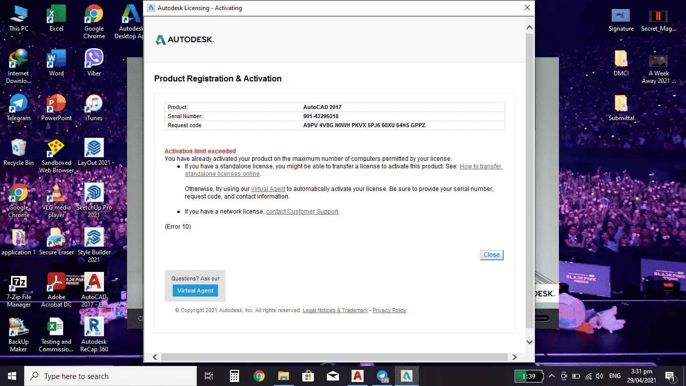686x386 pixels.
Task: Open the This PC desktop icon
Action: click(19, 19)
